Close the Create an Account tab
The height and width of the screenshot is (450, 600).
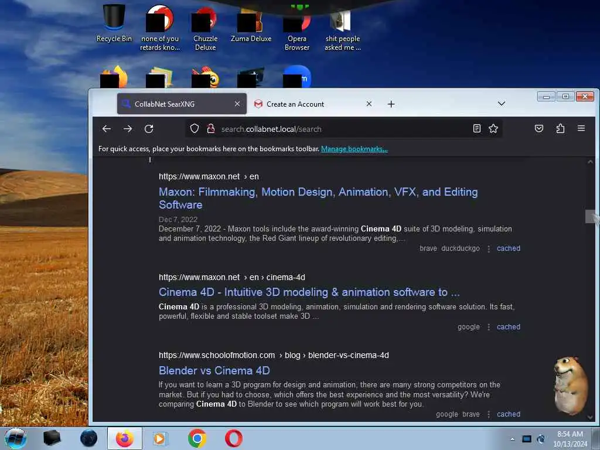tap(369, 104)
